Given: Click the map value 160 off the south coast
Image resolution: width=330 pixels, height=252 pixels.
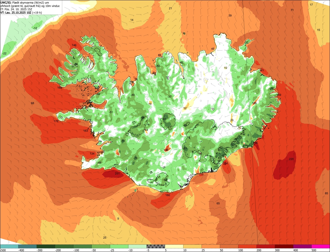Looking at the screenshot, I should coord(168,195).
